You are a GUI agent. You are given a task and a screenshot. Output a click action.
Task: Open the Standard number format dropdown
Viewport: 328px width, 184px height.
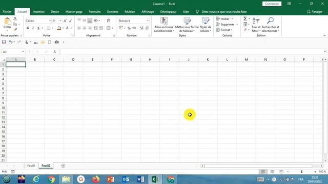click(x=148, y=20)
